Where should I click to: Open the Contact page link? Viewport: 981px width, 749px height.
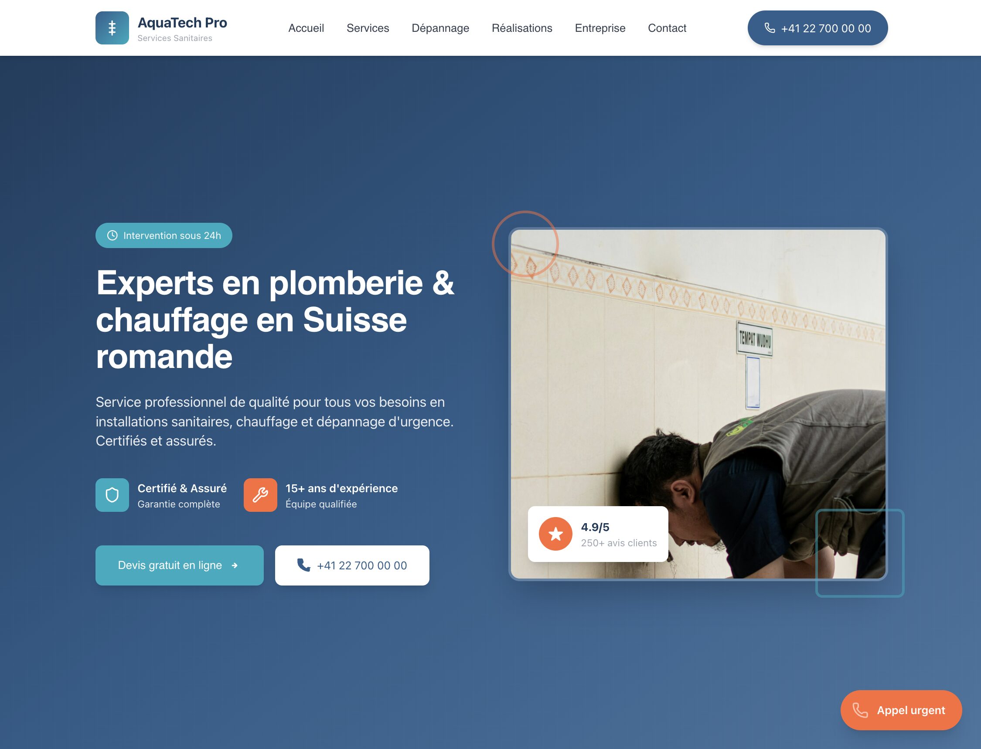[667, 28]
